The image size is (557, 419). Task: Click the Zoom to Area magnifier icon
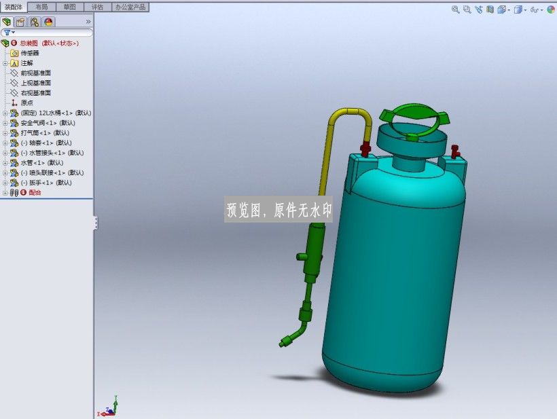pos(467,10)
